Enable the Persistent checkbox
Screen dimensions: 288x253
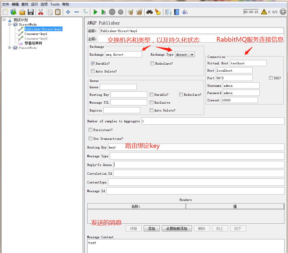point(90,130)
